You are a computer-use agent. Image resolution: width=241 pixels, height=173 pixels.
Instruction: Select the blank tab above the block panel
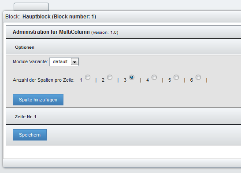pyautogui.click(x=31, y=7)
